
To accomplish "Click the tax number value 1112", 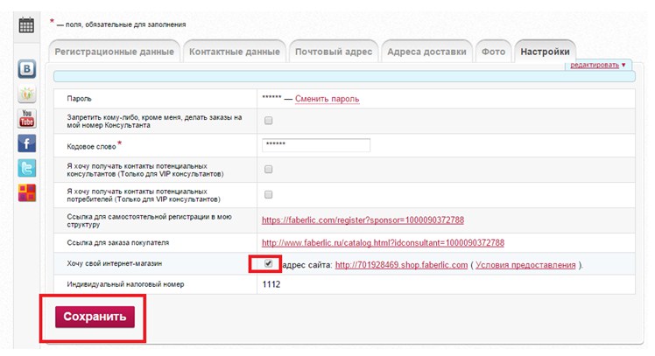I will click(x=271, y=284).
